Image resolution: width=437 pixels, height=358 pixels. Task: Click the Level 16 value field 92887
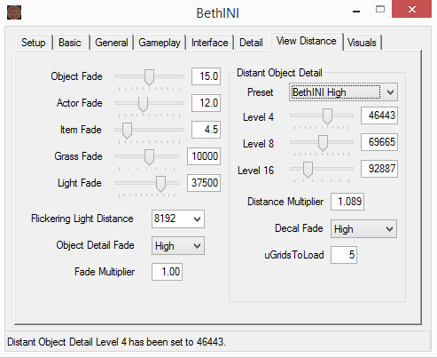tap(379, 169)
